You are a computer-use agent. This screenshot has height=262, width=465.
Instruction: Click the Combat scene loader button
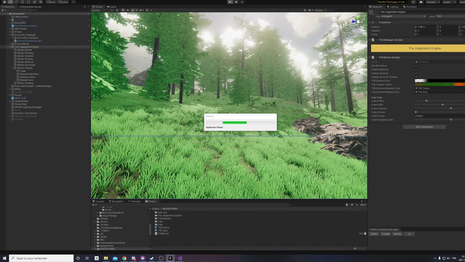[385, 234]
